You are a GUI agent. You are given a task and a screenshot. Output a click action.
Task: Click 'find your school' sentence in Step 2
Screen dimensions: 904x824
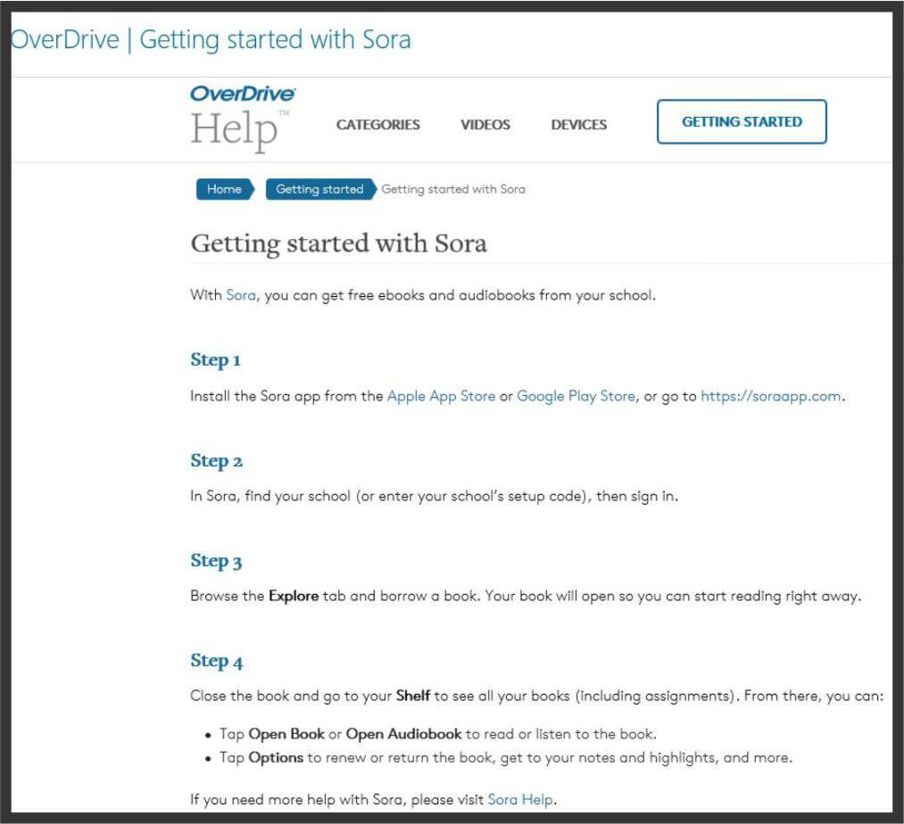[434, 496]
